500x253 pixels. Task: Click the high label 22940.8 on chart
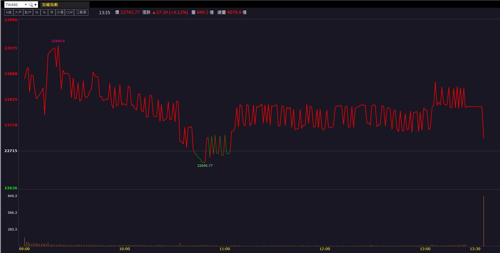tap(58, 41)
